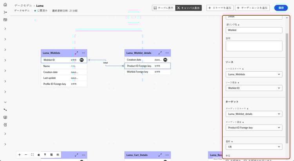Image resolution: width=294 pixels, height=161 pixels.
Task: Select the Wishlist Foreign key row
Action: pos(147,72)
